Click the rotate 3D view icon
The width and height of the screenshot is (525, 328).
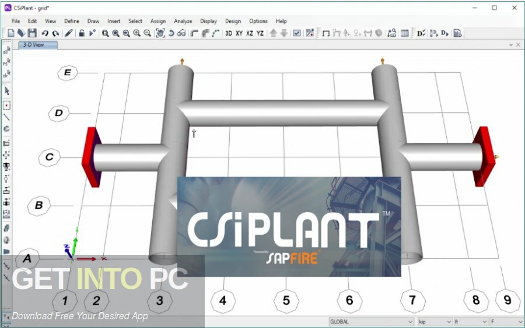click(171, 33)
